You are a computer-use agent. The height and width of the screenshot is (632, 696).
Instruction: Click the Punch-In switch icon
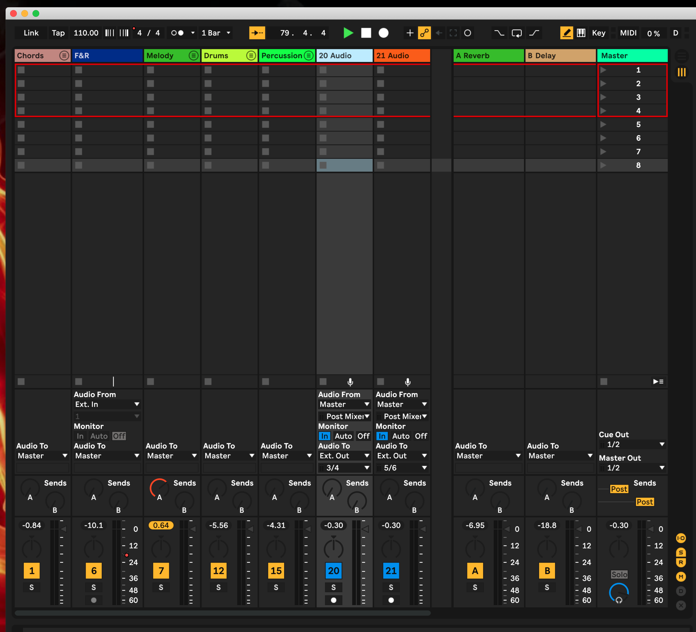[499, 33]
